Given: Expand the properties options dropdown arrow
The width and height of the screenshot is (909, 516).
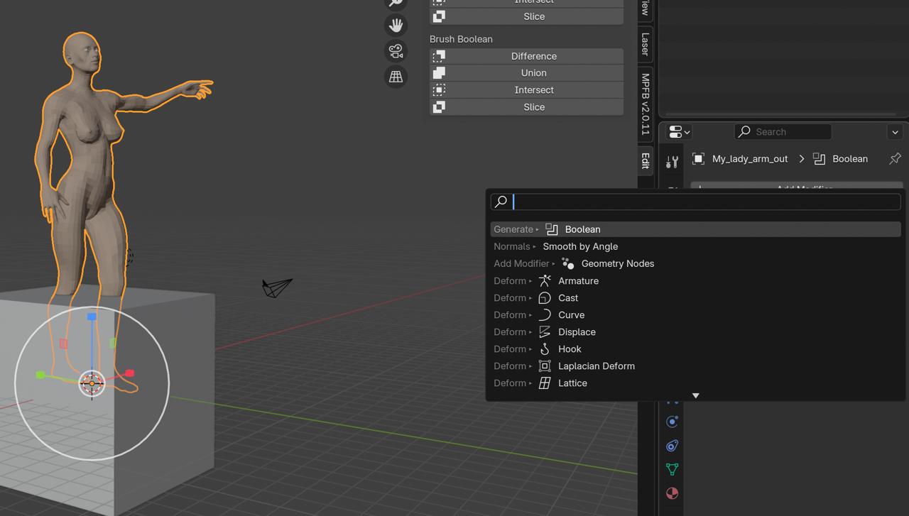Looking at the screenshot, I should tap(895, 132).
